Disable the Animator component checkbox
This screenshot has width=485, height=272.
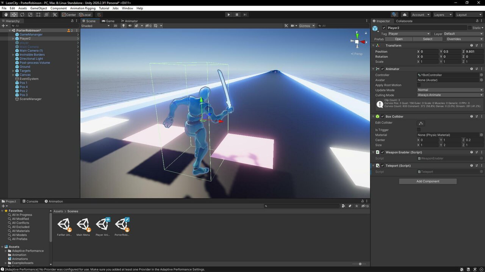382,69
